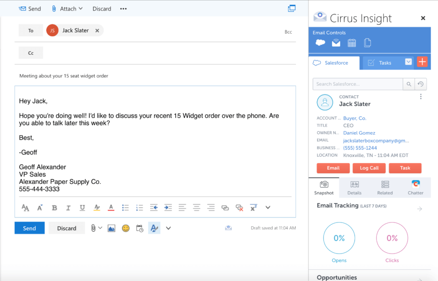Switch to the Details tab
Screen dimensions: 438x281
[x=354, y=188]
